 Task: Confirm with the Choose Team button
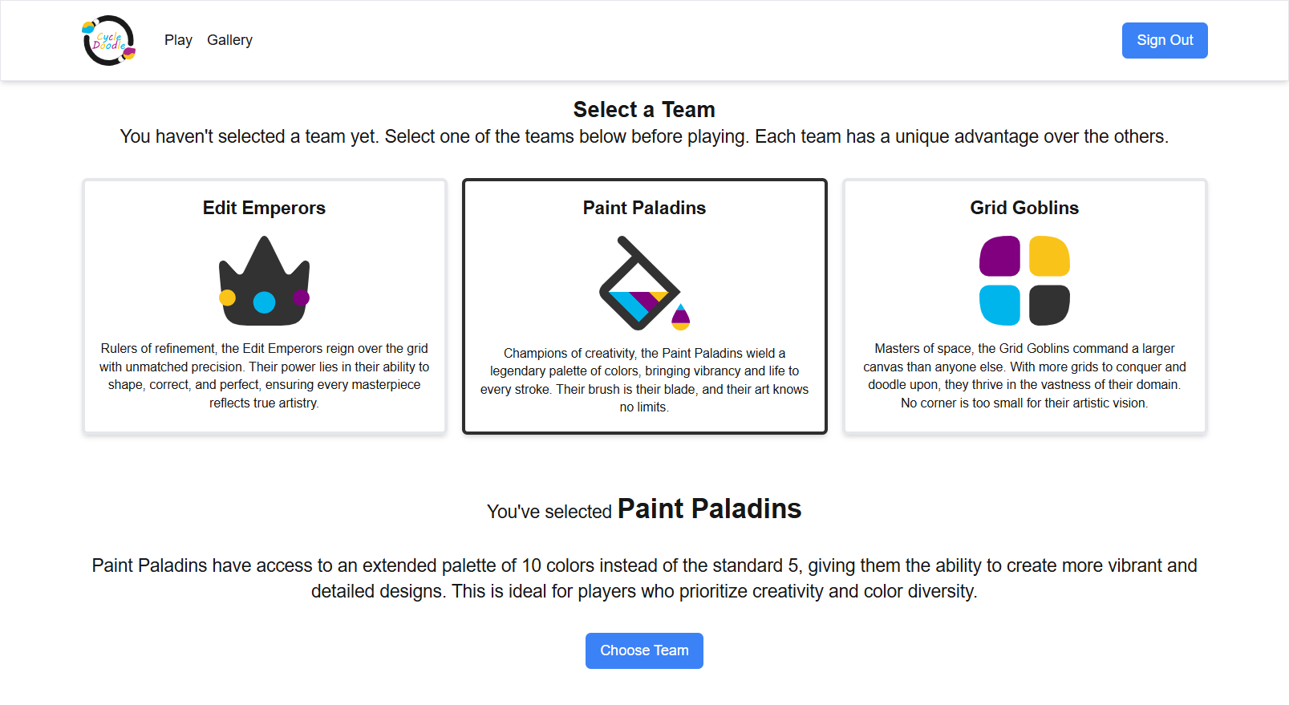tap(644, 650)
